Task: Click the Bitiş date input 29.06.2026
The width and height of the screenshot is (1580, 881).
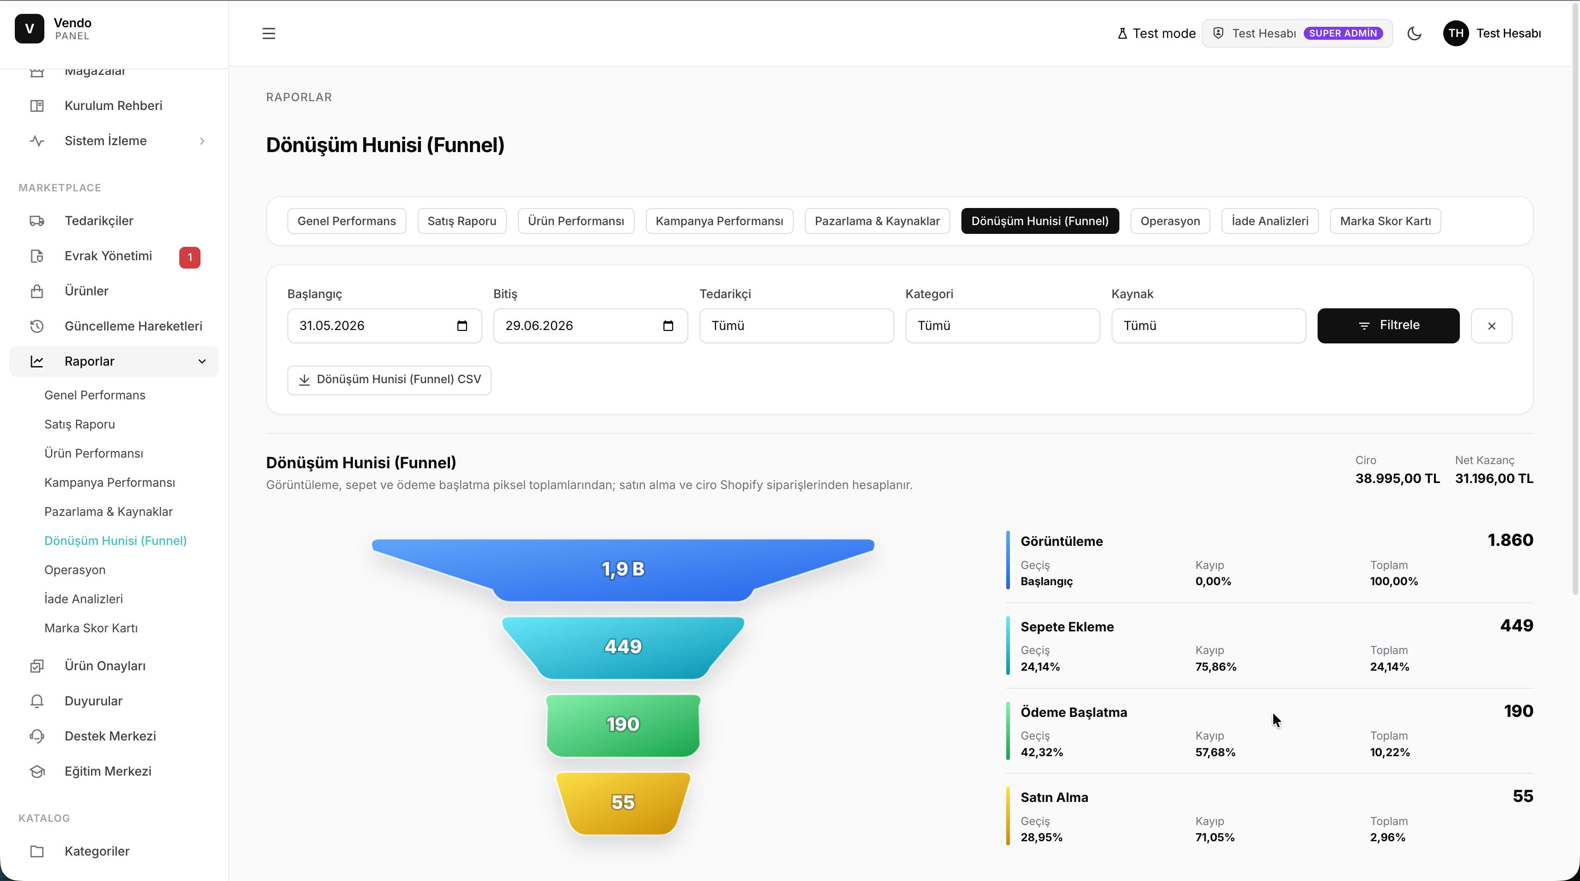Action: point(590,326)
